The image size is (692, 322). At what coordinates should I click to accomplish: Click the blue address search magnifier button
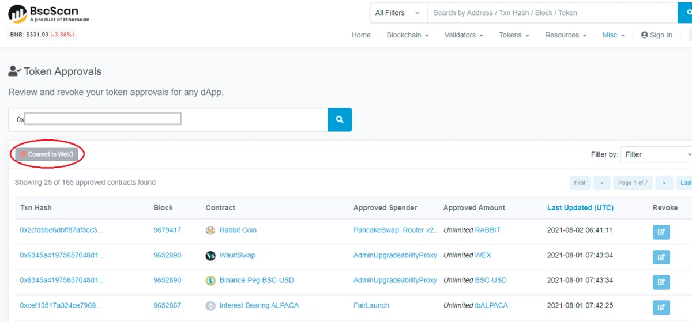coord(340,119)
